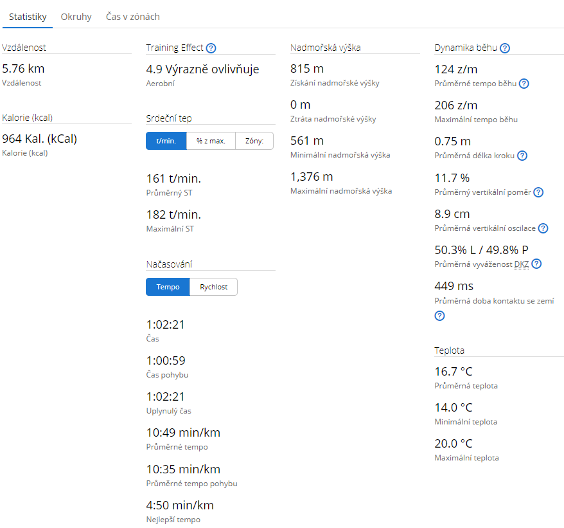Show info about Průměrný vertikální poměr

[538, 192]
